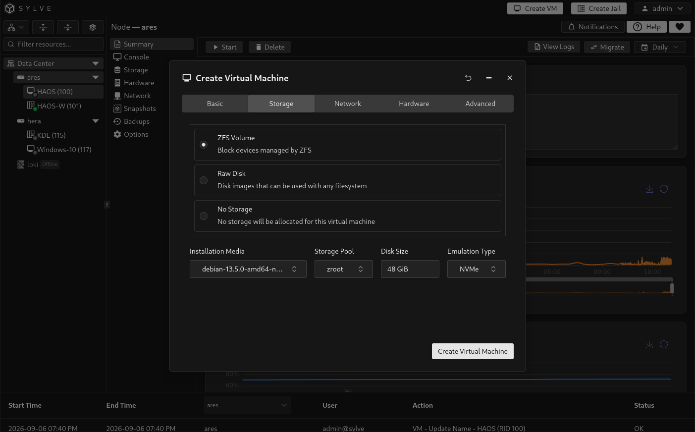Screen dimensions: 695x432
Task: Select the ZFS Volume radio option
Action: (204, 145)
